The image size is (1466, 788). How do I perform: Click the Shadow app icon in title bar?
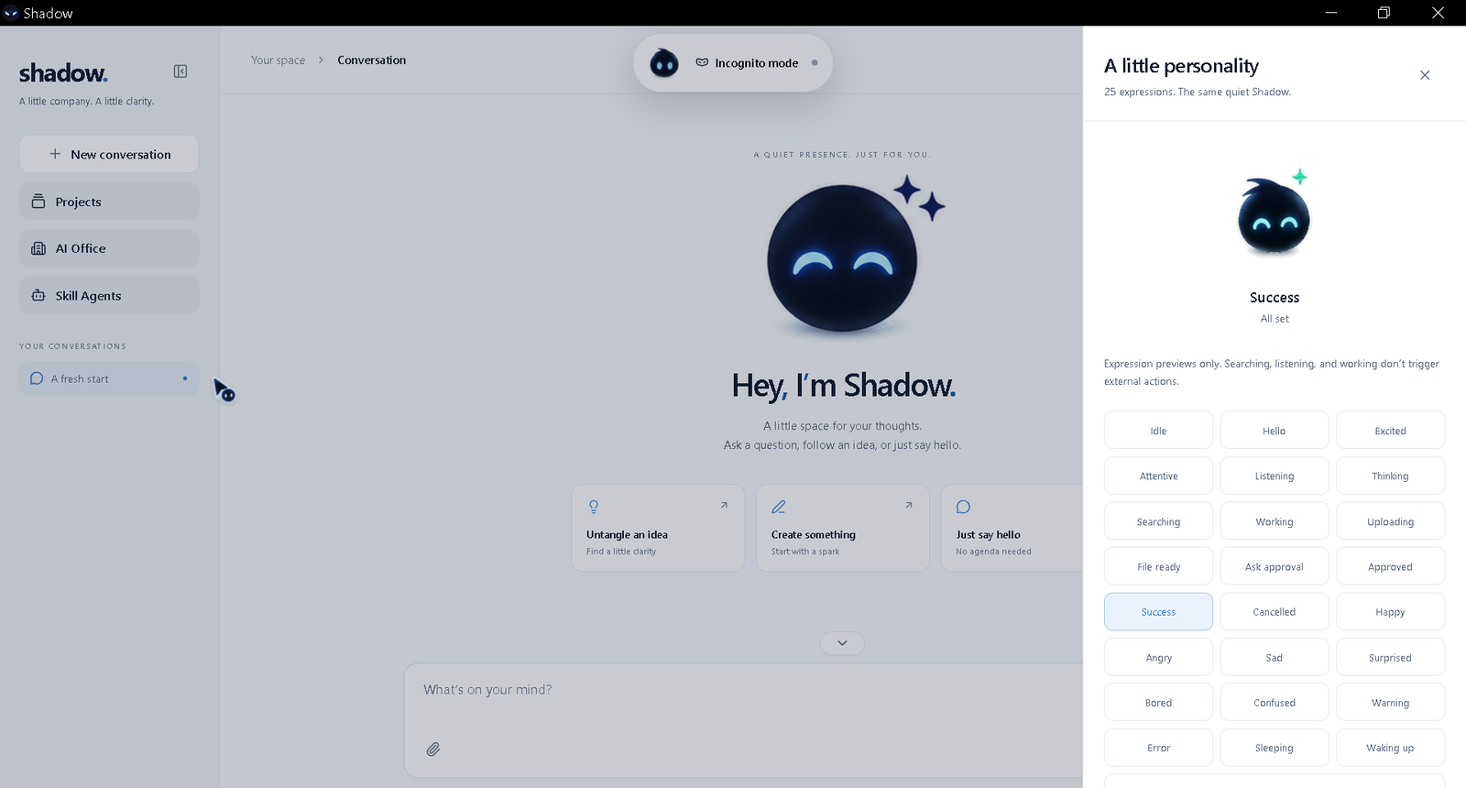[11, 13]
